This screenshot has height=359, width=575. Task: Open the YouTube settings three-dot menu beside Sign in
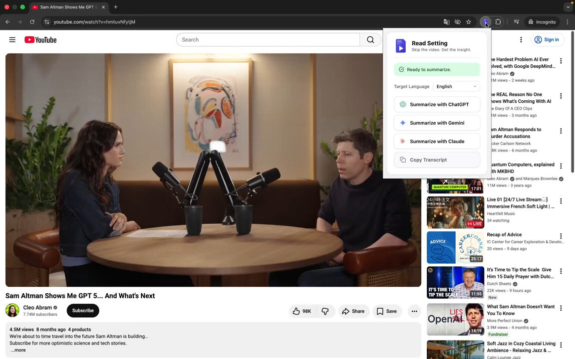pos(521,39)
